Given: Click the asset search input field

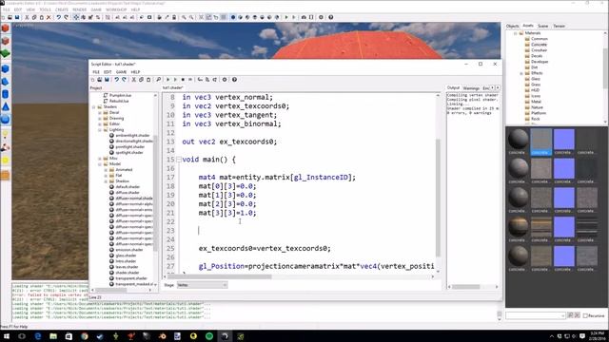Looking at the screenshot, I should [536, 315].
